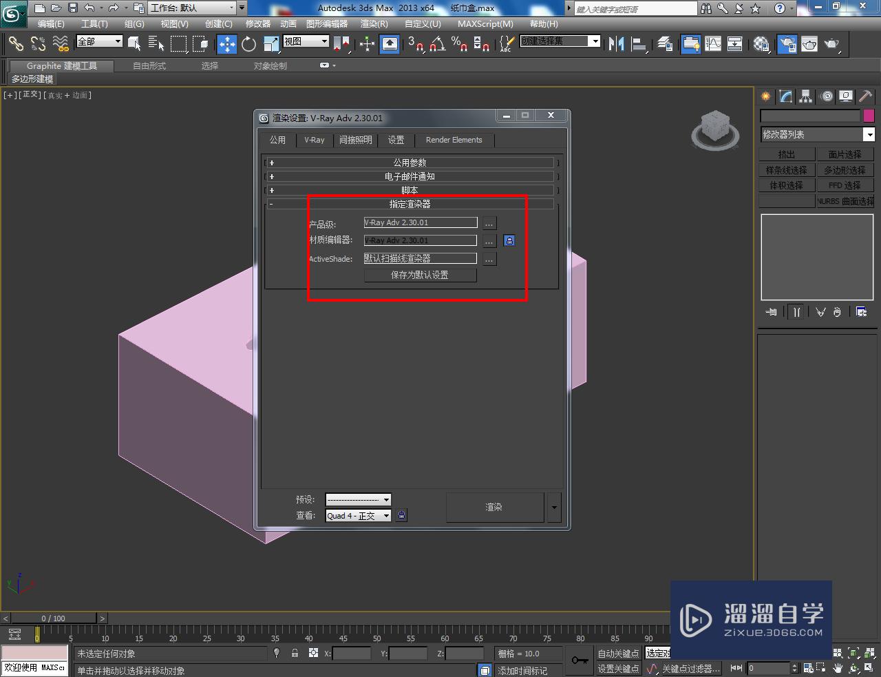Switch to the Utilities hammer panel
The height and width of the screenshot is (677, 881).
click(865, 96)
